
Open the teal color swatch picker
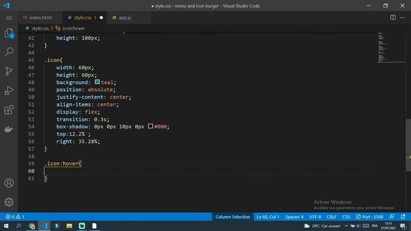97,82
